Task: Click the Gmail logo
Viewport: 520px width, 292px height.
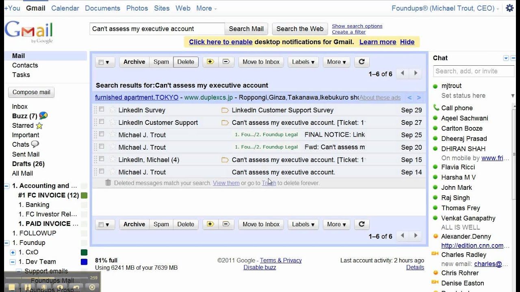Action: [x=28, y=32]
